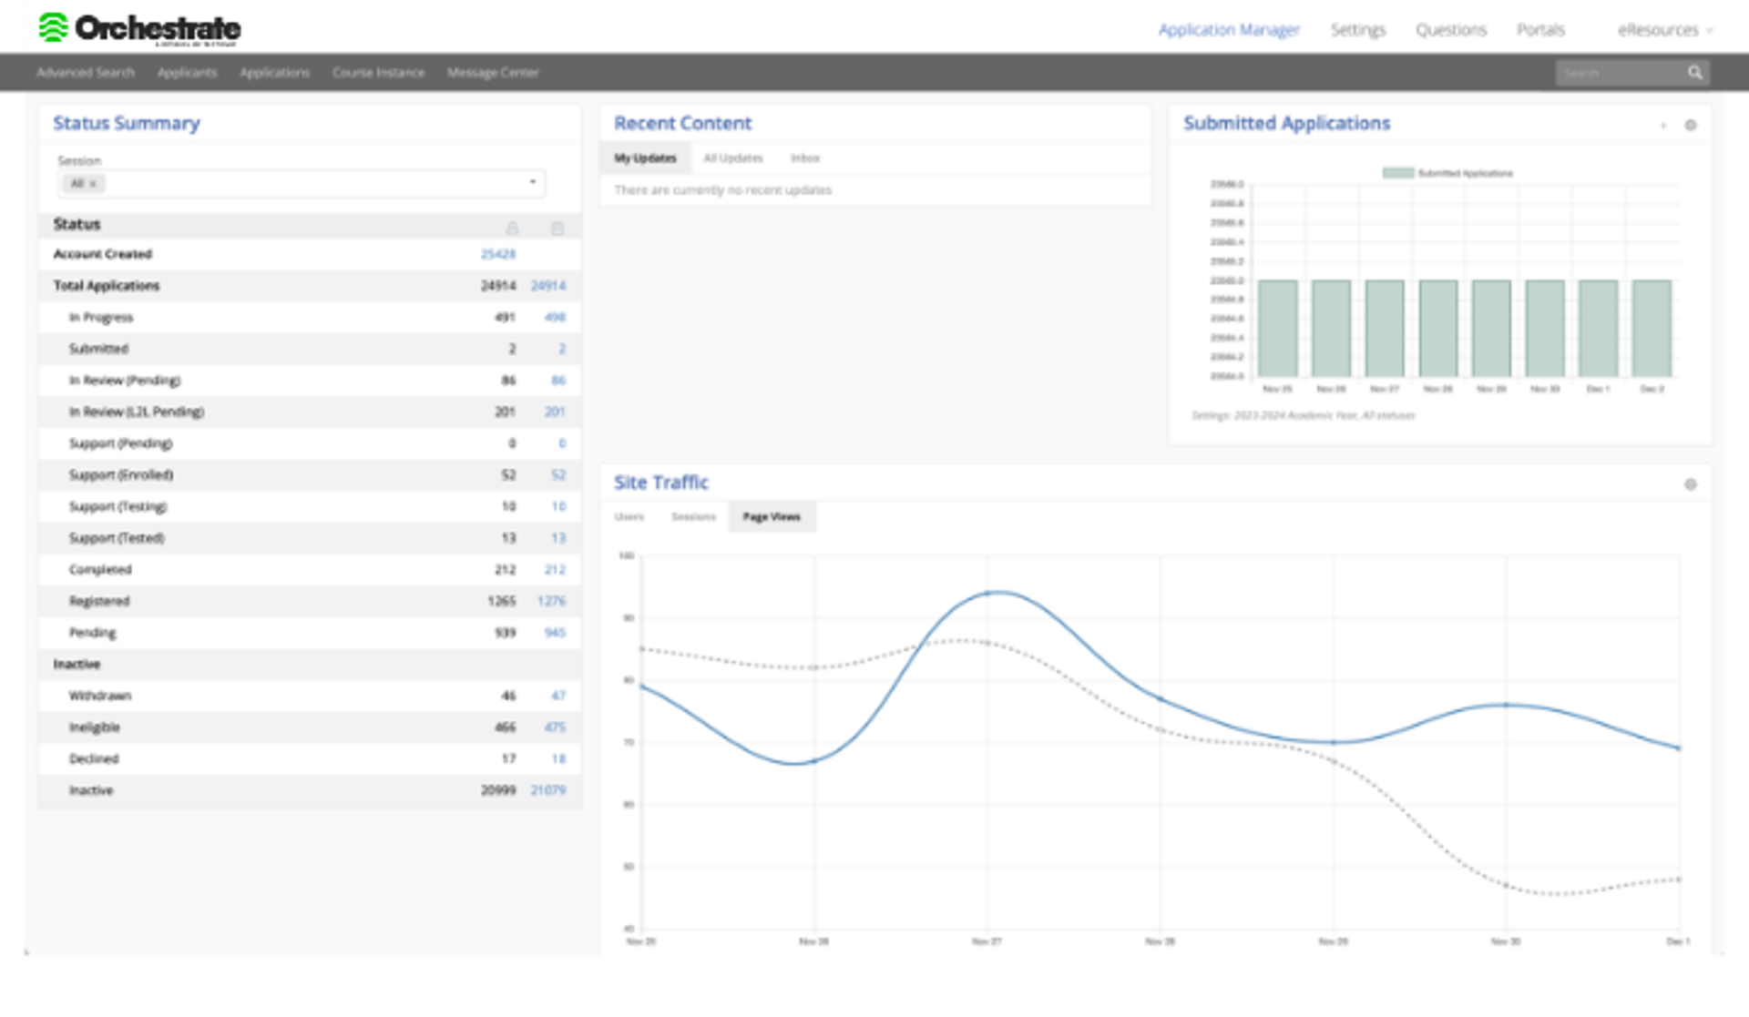The image size is (1749, 1017).
Task: Select the Support (Enrolled) row label
Action: click(x=121, y=475)
